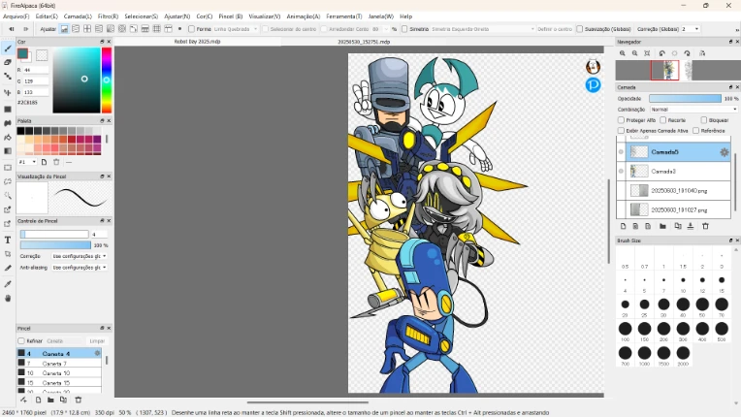Enable Exibir Apenas Camada Ativa
The width and height of the screenshot is (741, 417).
(621, 130)
